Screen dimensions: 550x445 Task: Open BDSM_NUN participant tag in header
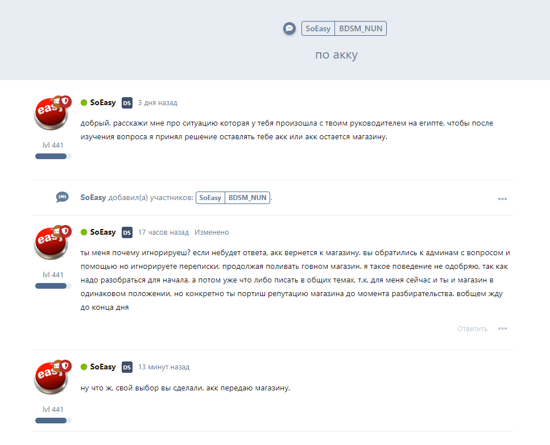pos(361,28)
